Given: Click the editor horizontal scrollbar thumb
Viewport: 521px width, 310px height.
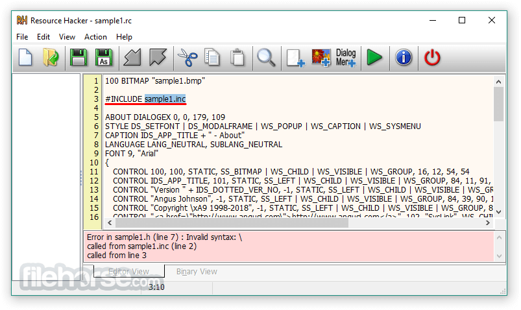Looking at the screenshot, I should point(232,223).
